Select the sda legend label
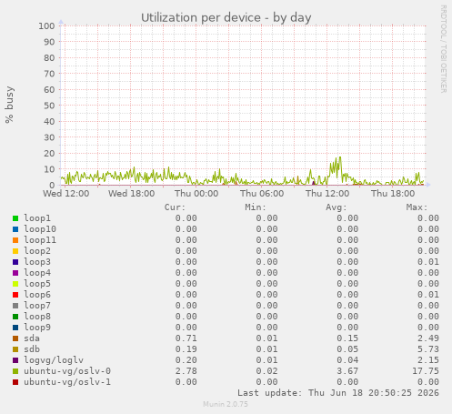 (x=32, y=338)
